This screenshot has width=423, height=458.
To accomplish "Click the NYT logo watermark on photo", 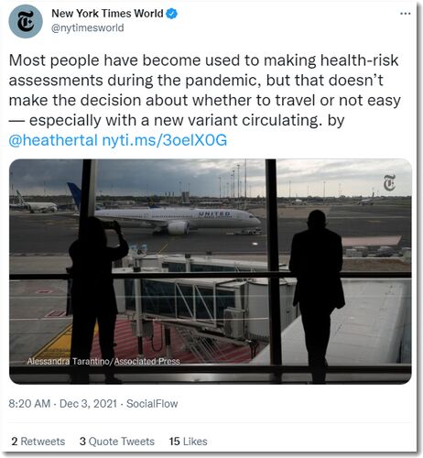I will 390,182.
